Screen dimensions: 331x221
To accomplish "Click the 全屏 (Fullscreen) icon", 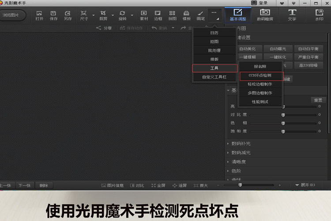I will coord(154,186).
